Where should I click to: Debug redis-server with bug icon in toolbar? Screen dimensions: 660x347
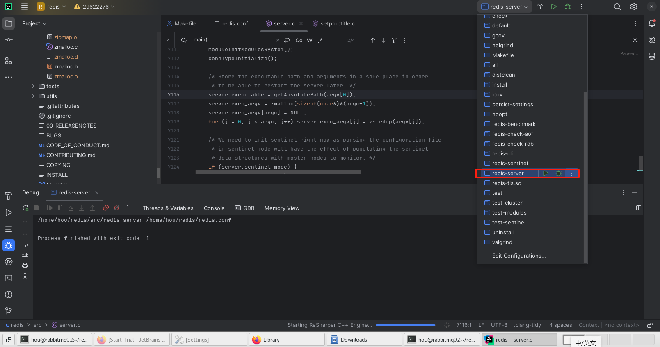click(x=568, y=7)
